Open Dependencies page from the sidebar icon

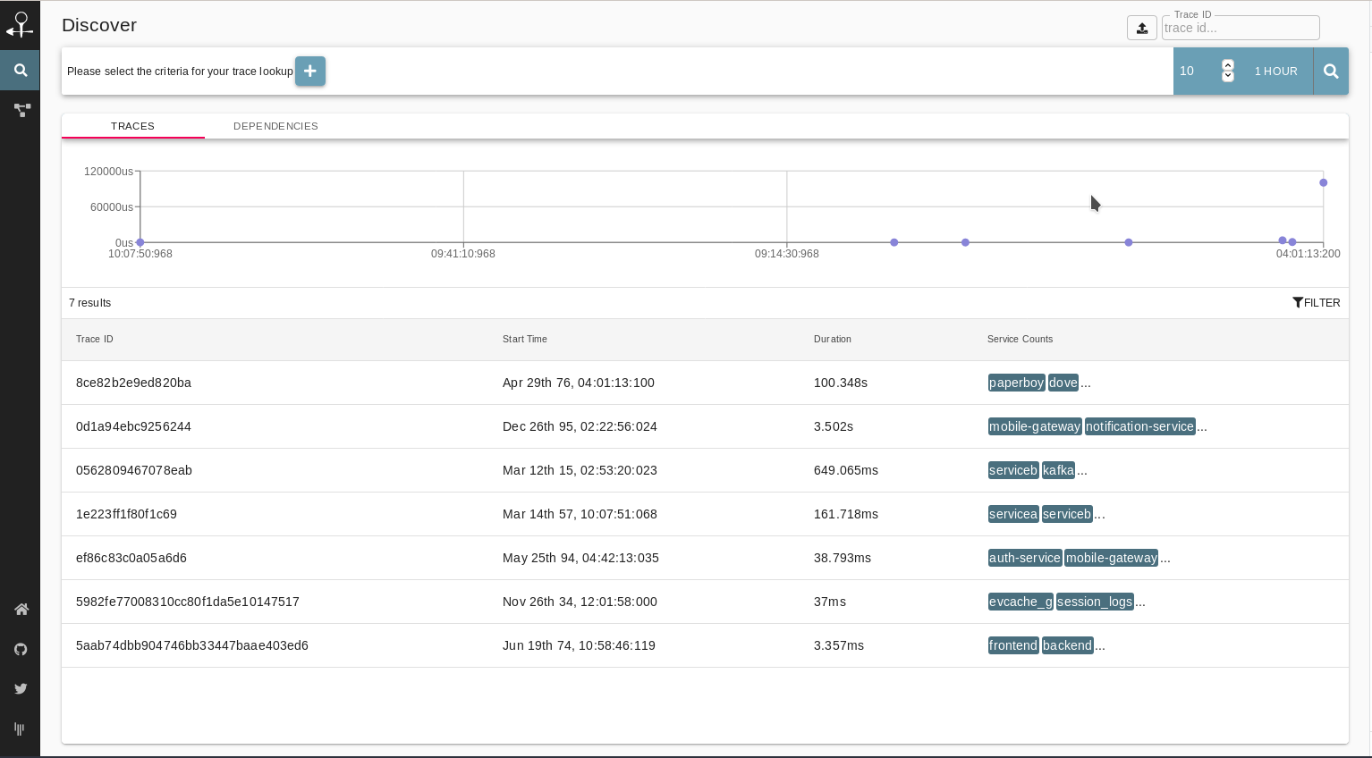[x=20, y=110]
